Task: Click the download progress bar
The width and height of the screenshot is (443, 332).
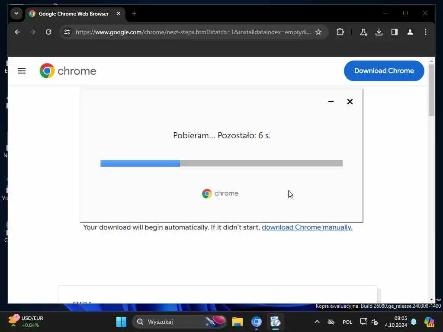Action: [221, 163]
